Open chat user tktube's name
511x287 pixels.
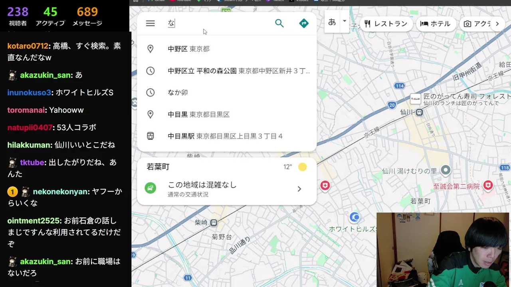click(32, 163)
